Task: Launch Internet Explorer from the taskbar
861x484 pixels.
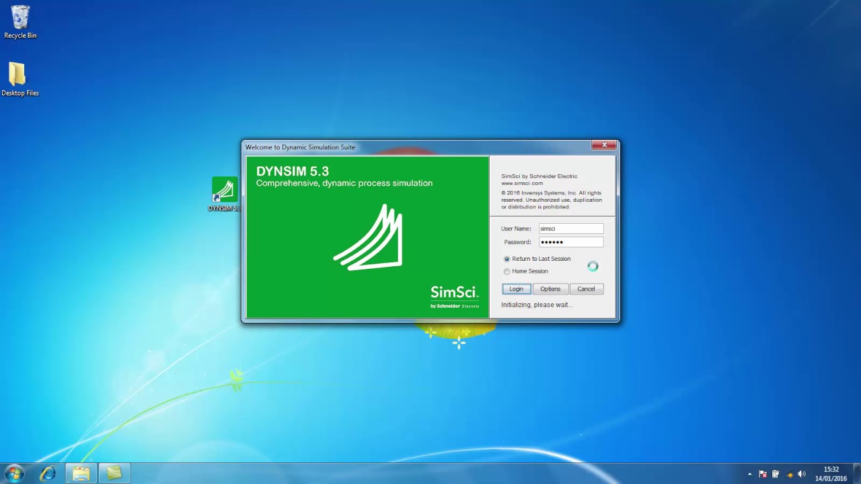Action: tap(48, 474)
